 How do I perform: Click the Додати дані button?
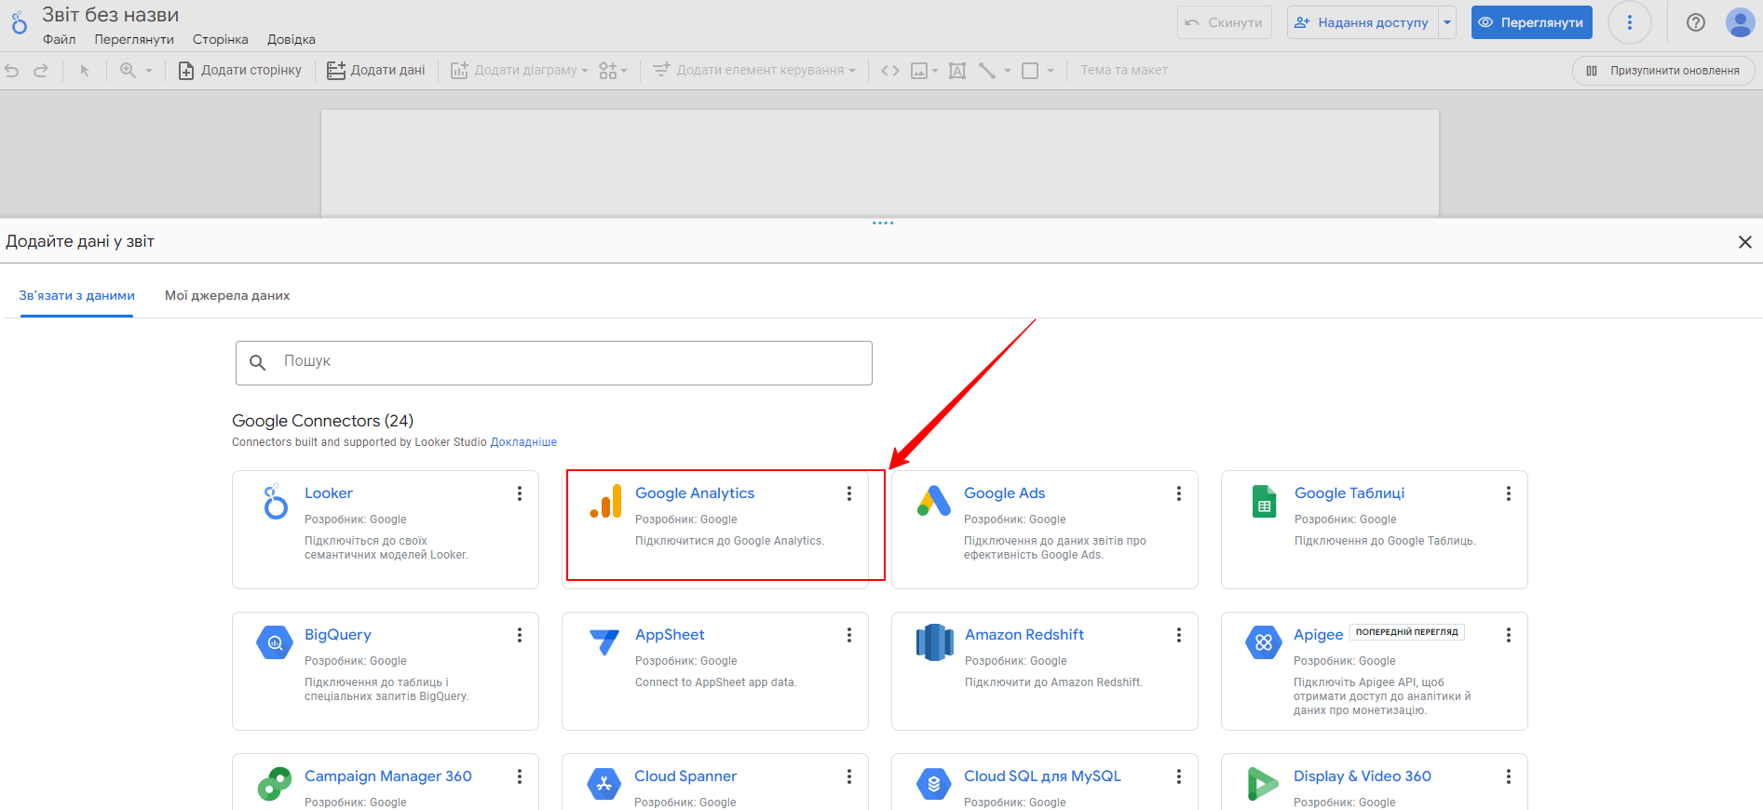376,71
